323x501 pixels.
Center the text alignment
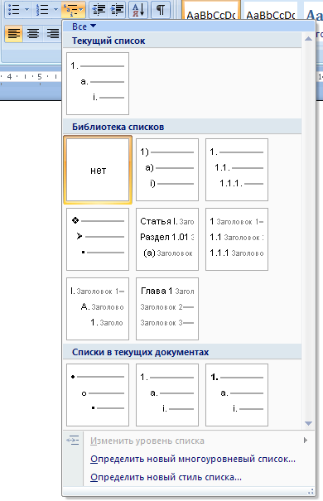tap(33, 34)
